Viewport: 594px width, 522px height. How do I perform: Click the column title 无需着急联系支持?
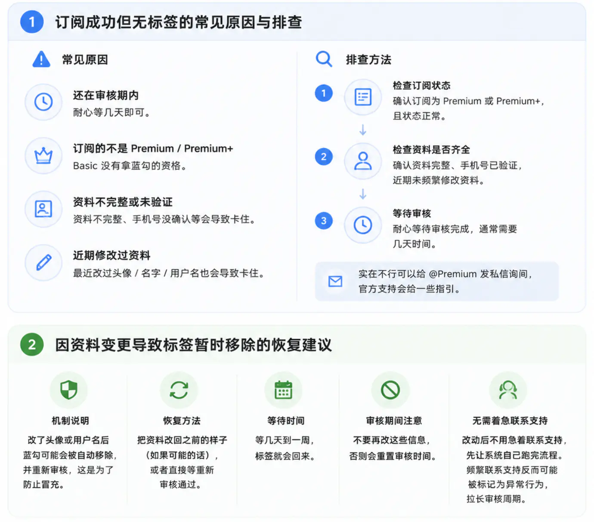click(510, 420)
